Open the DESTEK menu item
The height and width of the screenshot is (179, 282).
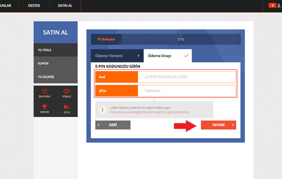(34, 6)
